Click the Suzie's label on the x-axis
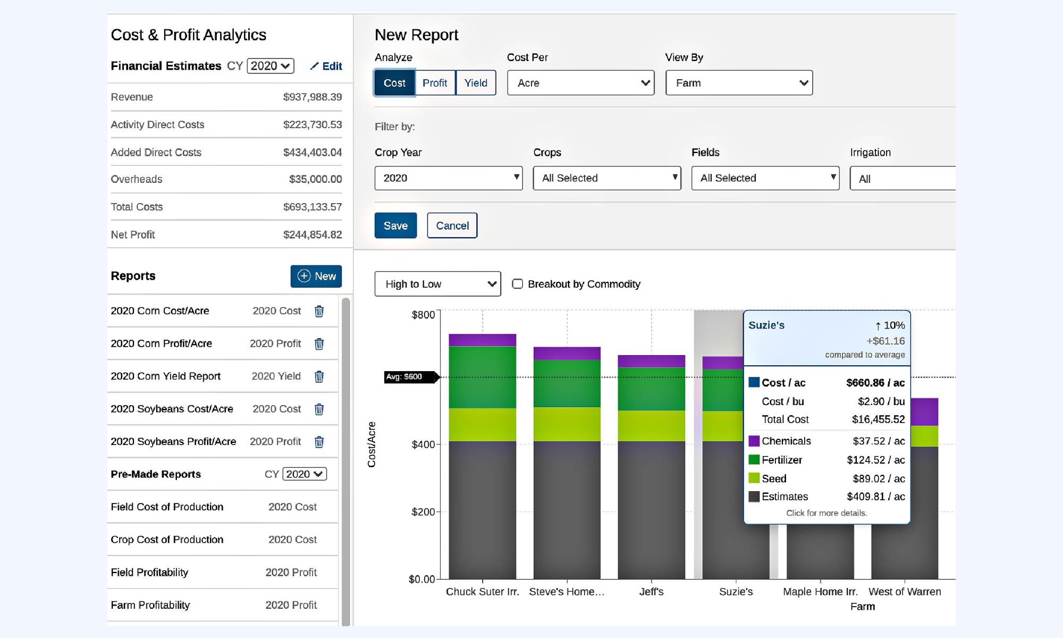The height and width of the screenshot is (638, 1063). pos(736,592)
